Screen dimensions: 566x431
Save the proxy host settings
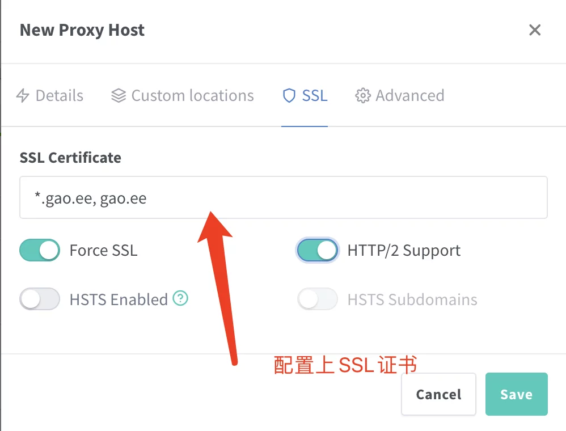pyautogui.click(x=516, y=394)
